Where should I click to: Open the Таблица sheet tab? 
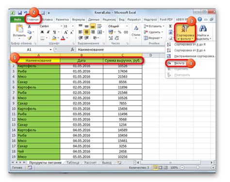pyautogui.click(x=73, y=163)
